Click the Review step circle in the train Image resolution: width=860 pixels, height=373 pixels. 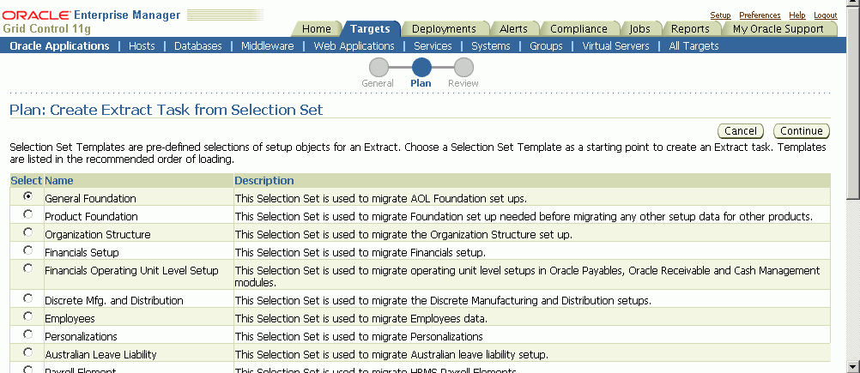pos(463,68)
